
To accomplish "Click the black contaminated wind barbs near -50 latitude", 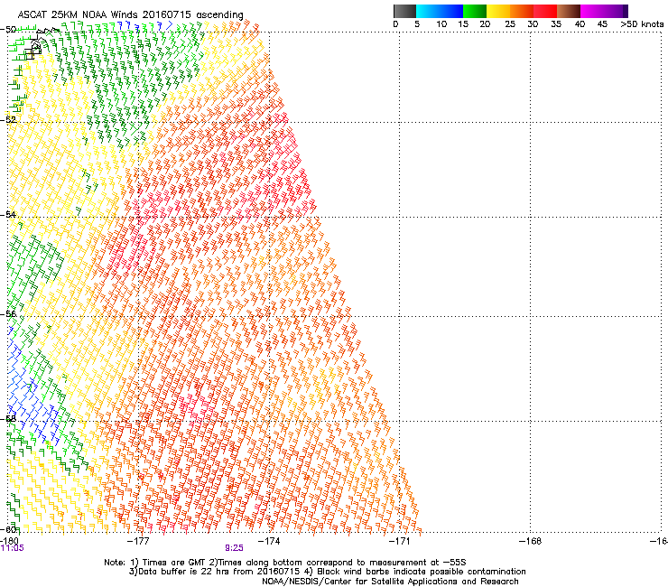I will (38, 42).
